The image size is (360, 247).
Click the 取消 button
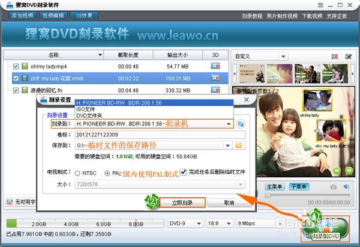tap(229, 203)
